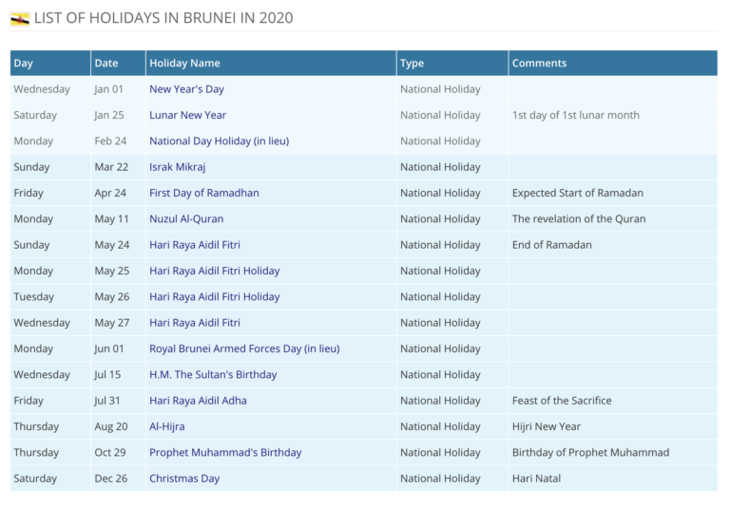
Task: Click National Day Holiday (in lieu) link
Action: point(220,141)
